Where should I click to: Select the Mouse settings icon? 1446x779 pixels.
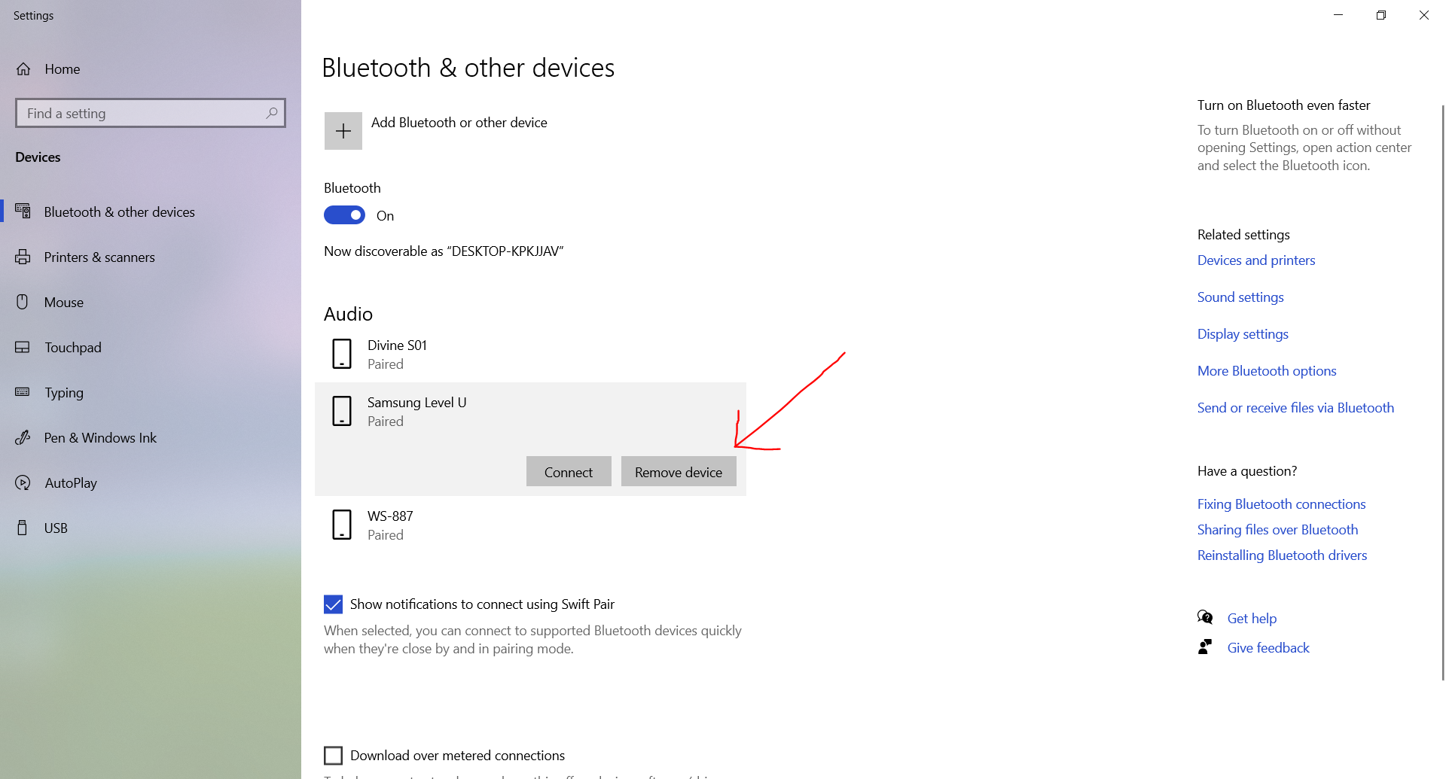[x=23, y=302]
